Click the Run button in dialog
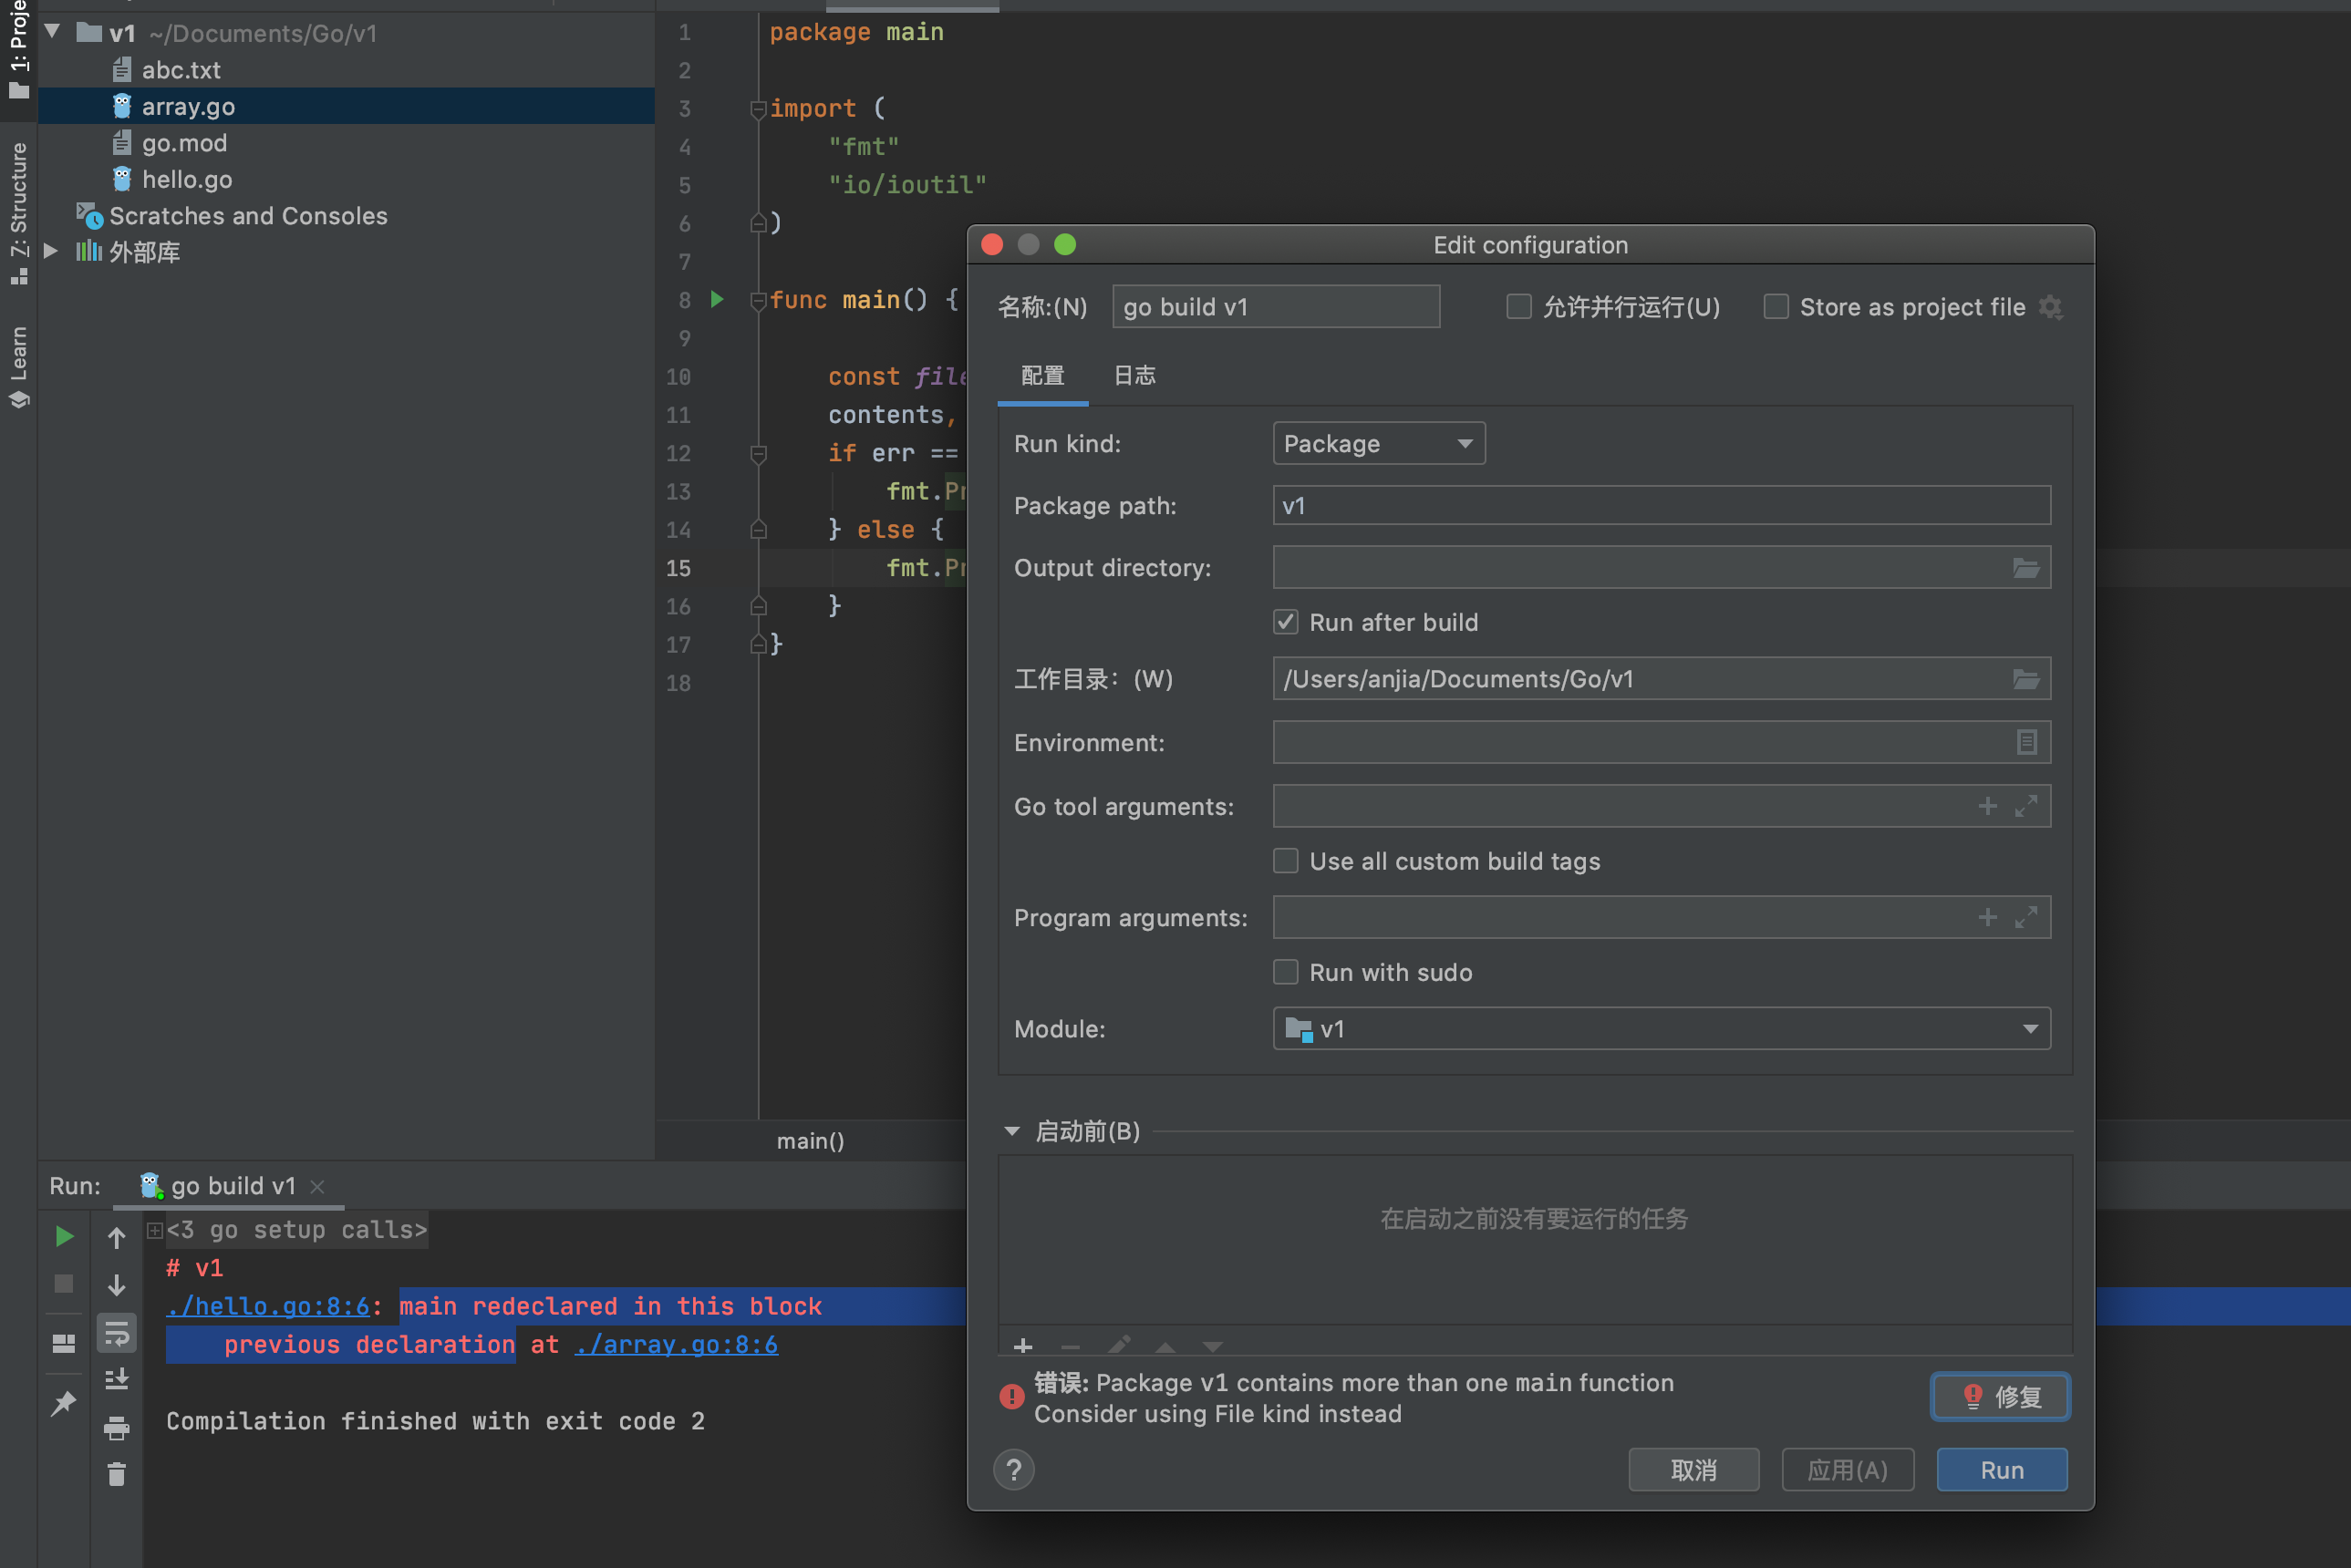Screen dimensions: 2351x1568 pos(2002,1470)
